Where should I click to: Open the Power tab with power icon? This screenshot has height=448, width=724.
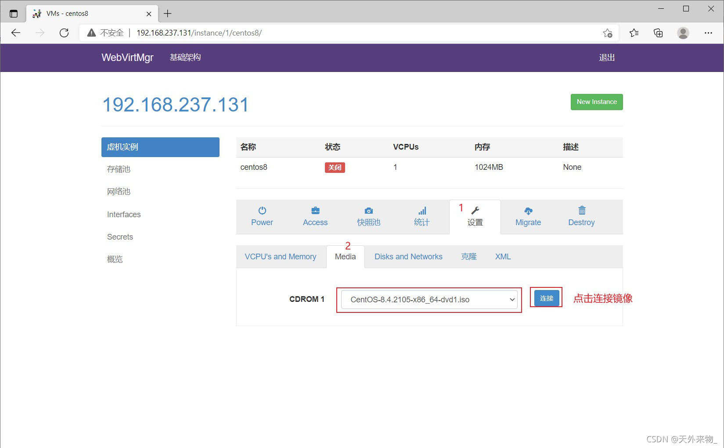click(x=262, y=217)
